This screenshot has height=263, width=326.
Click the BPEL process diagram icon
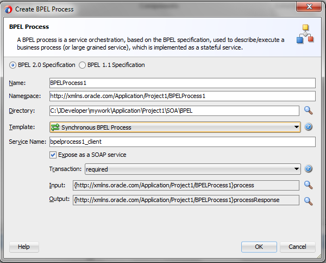pos(305,34)
